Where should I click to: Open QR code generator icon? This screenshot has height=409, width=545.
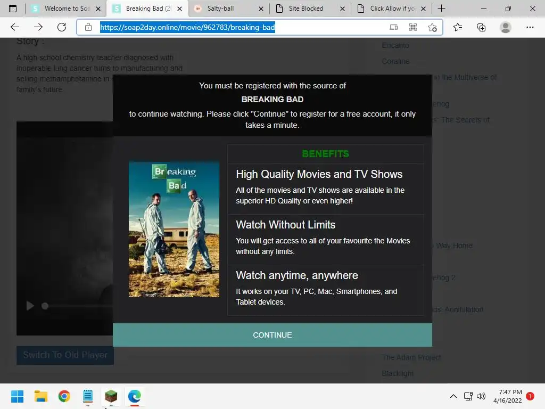413,27
